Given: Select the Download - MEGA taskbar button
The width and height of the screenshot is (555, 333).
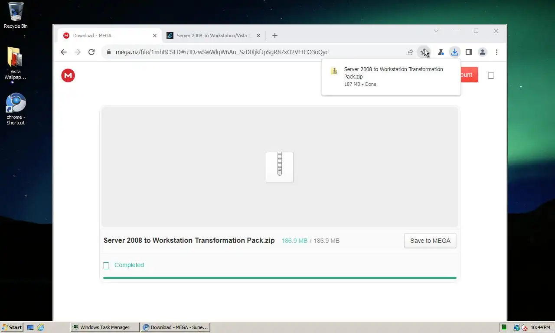Looking at the screenshot, I should tap(175, 327).
